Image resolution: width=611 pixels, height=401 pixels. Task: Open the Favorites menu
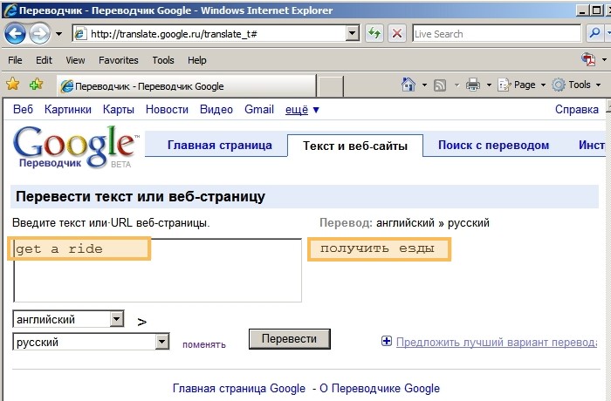[x=119, y=60]
